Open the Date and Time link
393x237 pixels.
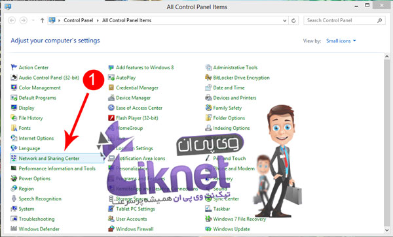pos(229,87)
